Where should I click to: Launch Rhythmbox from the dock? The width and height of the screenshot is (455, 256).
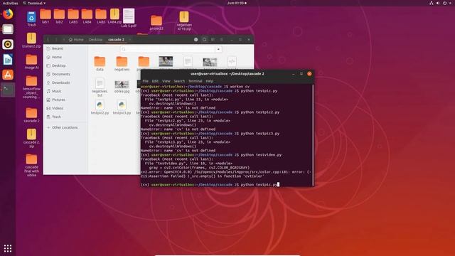[8, 44]
